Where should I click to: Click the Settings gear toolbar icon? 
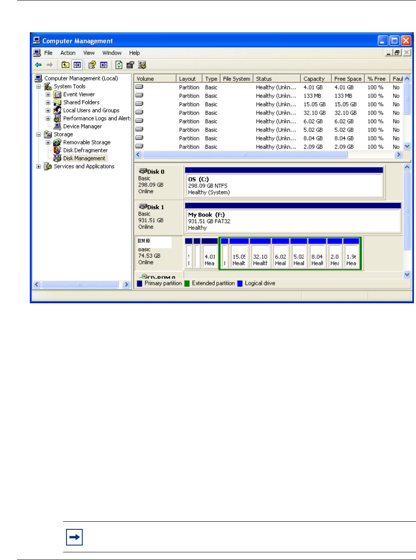pos(142,65)
